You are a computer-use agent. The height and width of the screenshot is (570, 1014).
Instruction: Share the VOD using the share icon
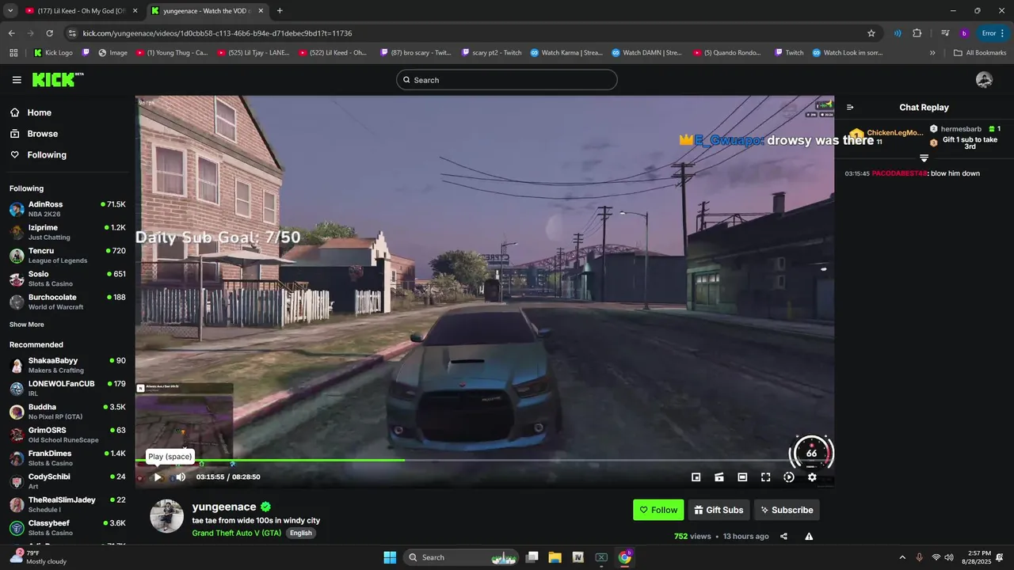click(x=783, y=536)
